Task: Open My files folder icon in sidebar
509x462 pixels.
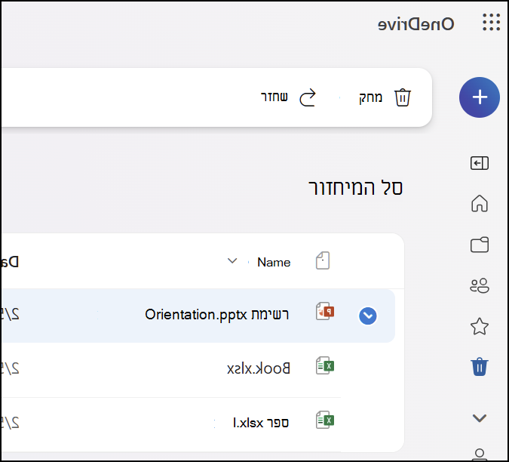Action: pos(480,245)
